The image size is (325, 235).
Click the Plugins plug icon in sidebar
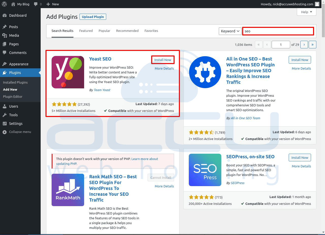[5, 73]
